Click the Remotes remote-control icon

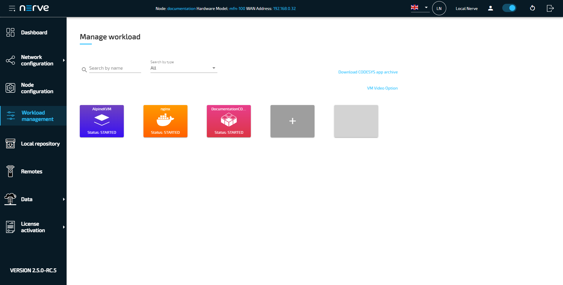click(11, 171)
